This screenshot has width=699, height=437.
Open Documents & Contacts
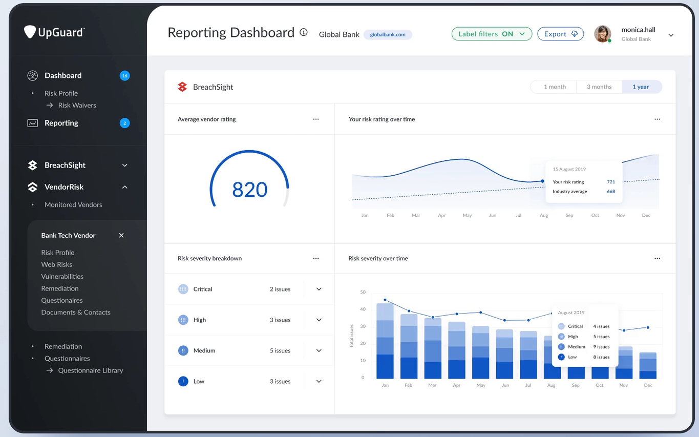point(76,312)
